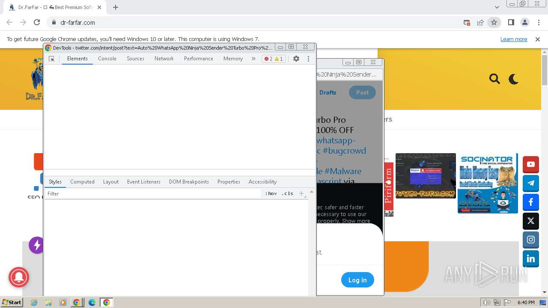Bookmark this page with the star icon
The width and height of the screenshot is (548, 308).
[x=494, y=23]
